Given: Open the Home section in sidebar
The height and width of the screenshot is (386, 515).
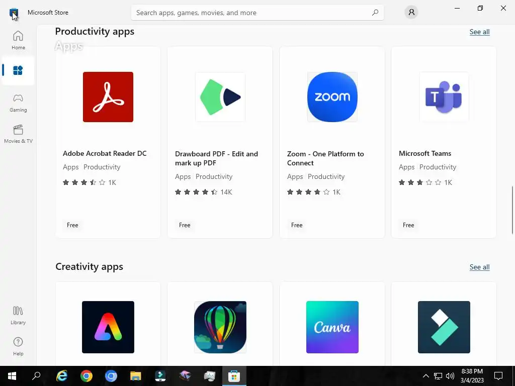Looking at the screenshot, I should pyautogui.click(x=18, y=40).
